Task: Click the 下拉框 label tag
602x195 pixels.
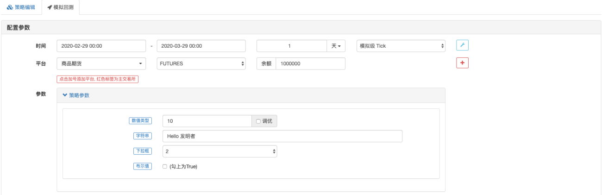Action: coord(143,151)
